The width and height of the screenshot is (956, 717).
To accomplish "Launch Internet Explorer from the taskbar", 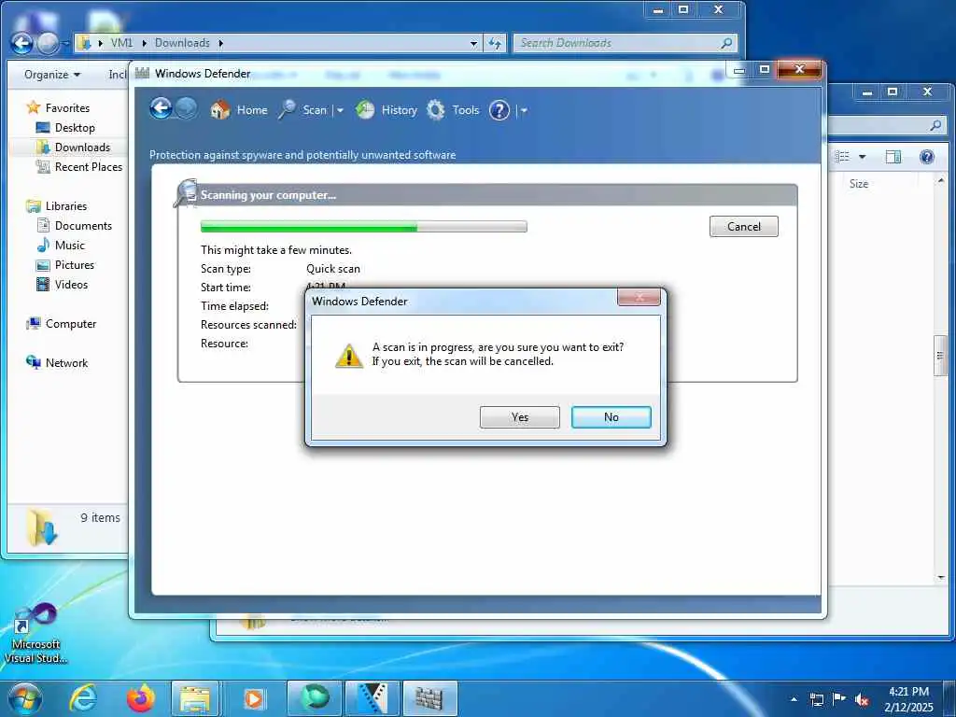I will (x=82, y=698).
